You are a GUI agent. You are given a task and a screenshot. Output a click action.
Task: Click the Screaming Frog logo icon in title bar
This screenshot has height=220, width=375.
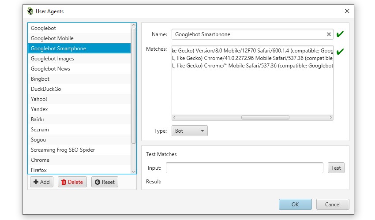pos(30,11)
